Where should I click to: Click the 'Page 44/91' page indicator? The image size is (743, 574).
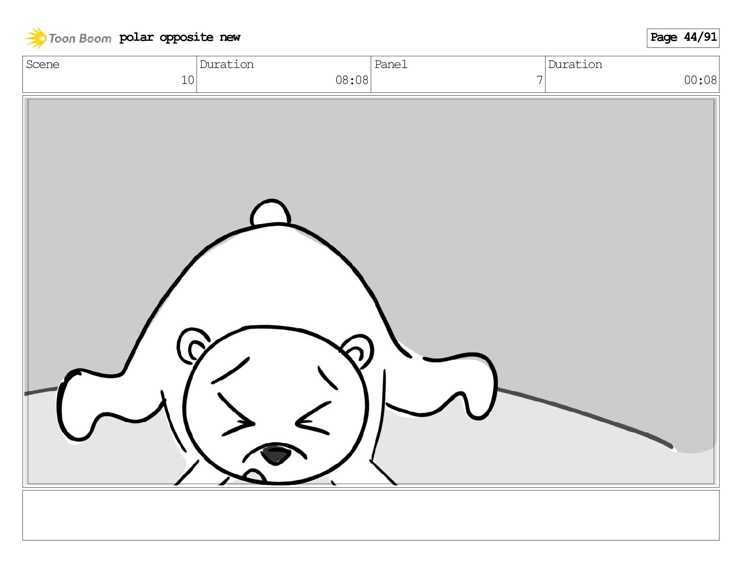(683, 38)
